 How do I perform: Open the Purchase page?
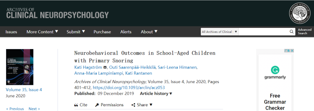tap(102, 32)
